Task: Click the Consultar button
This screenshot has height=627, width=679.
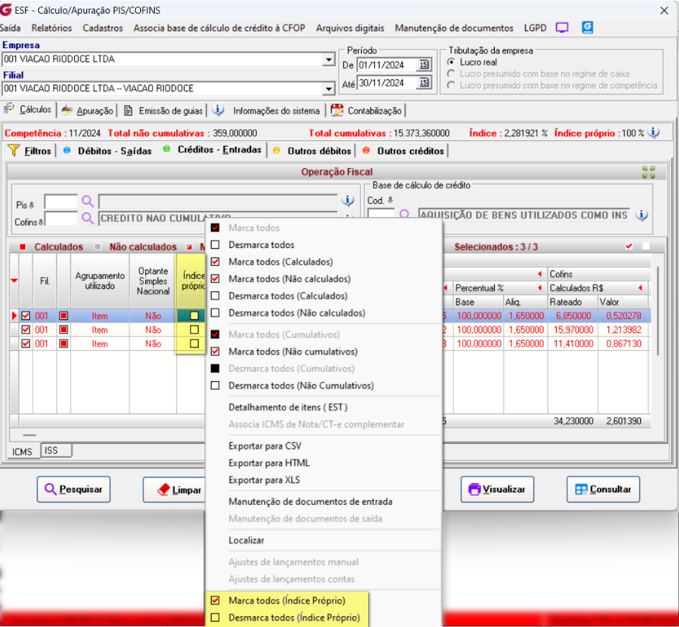Action: [603, 489]
